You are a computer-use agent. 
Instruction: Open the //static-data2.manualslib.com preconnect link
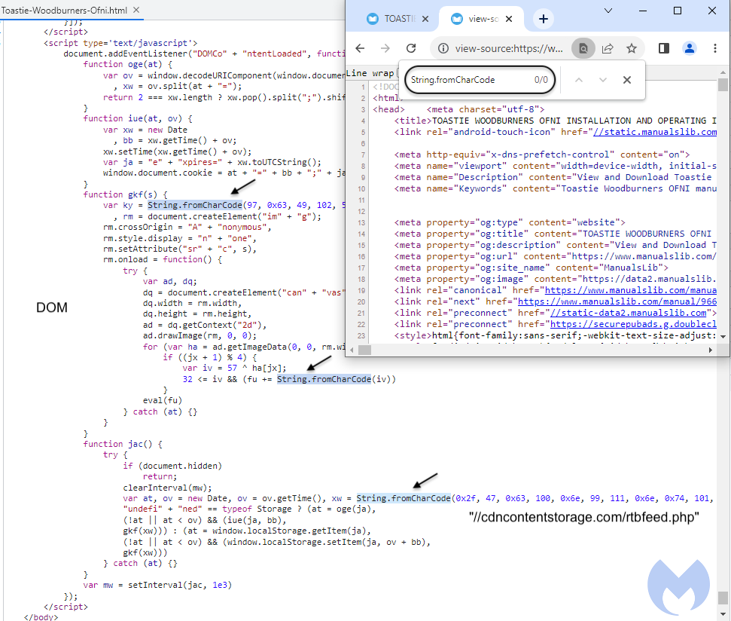[x=628, y=313]
